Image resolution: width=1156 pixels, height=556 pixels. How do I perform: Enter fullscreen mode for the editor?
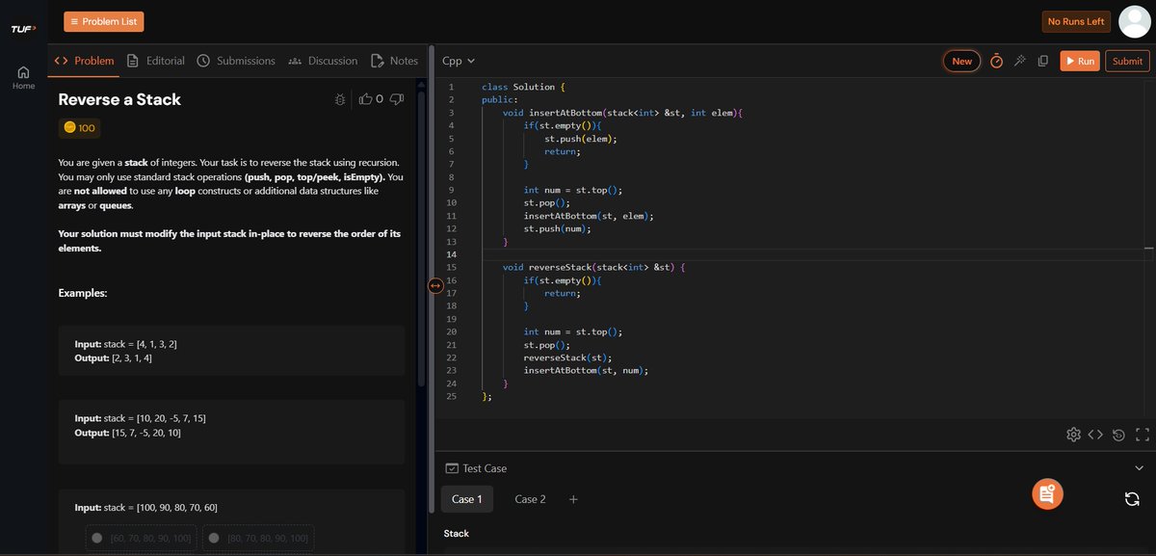point(1141,434)
